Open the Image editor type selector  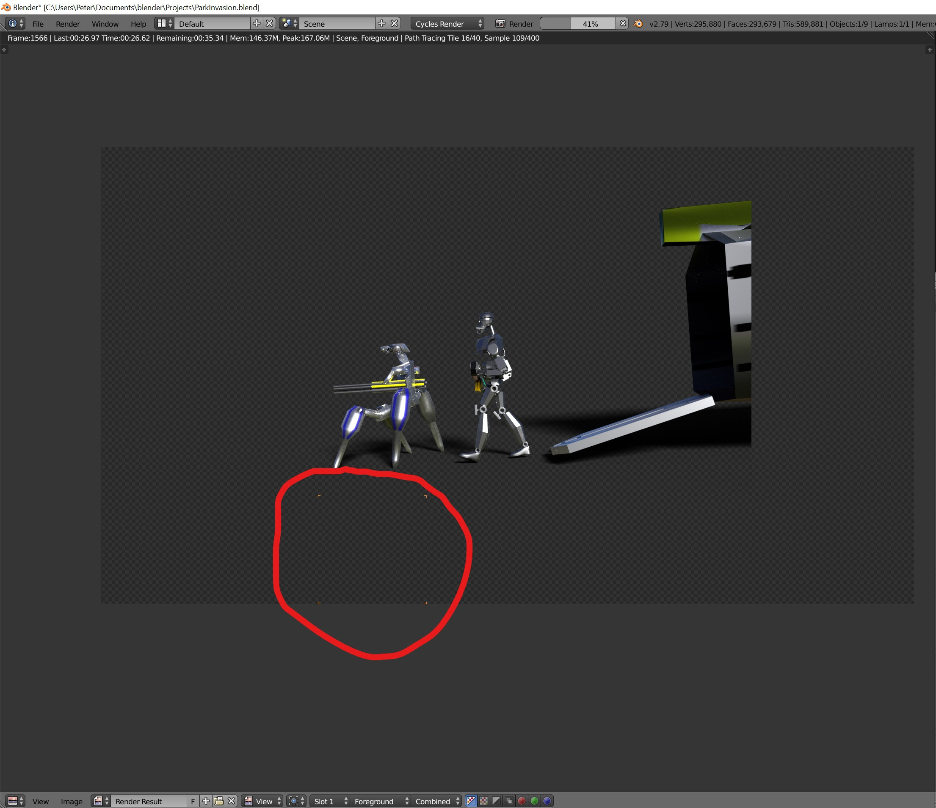(x=15, y=801)
